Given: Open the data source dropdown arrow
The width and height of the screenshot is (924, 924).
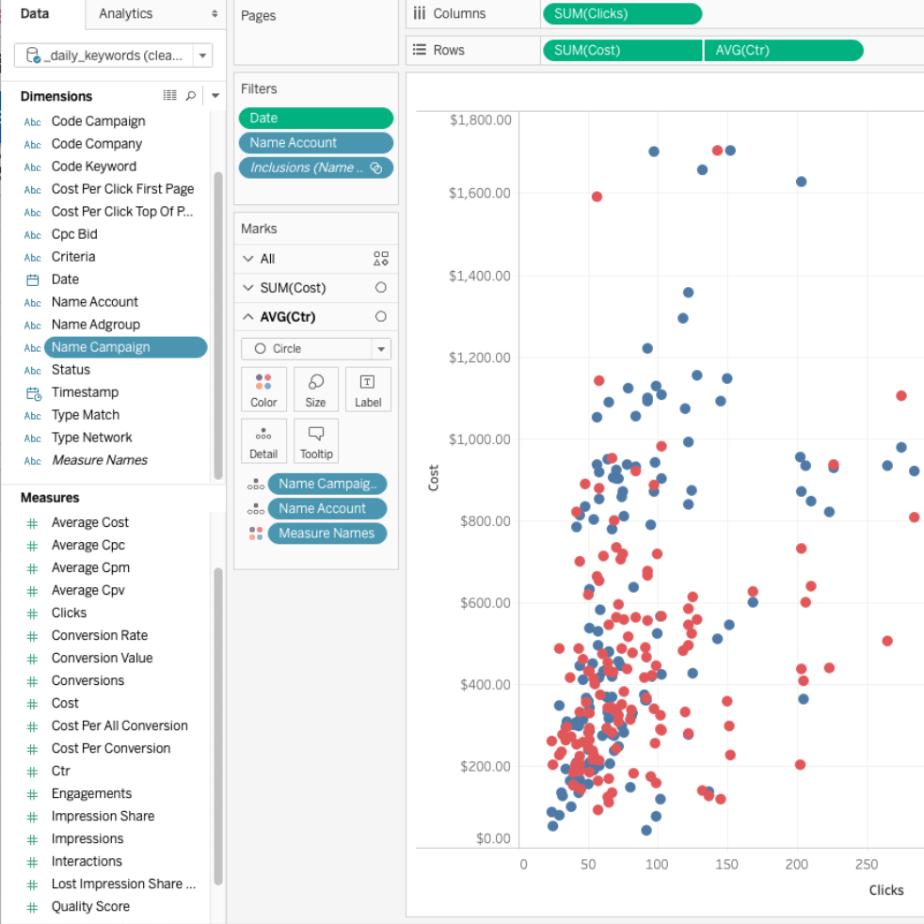Looking at the screenshot, I should [x=202, y=56].
